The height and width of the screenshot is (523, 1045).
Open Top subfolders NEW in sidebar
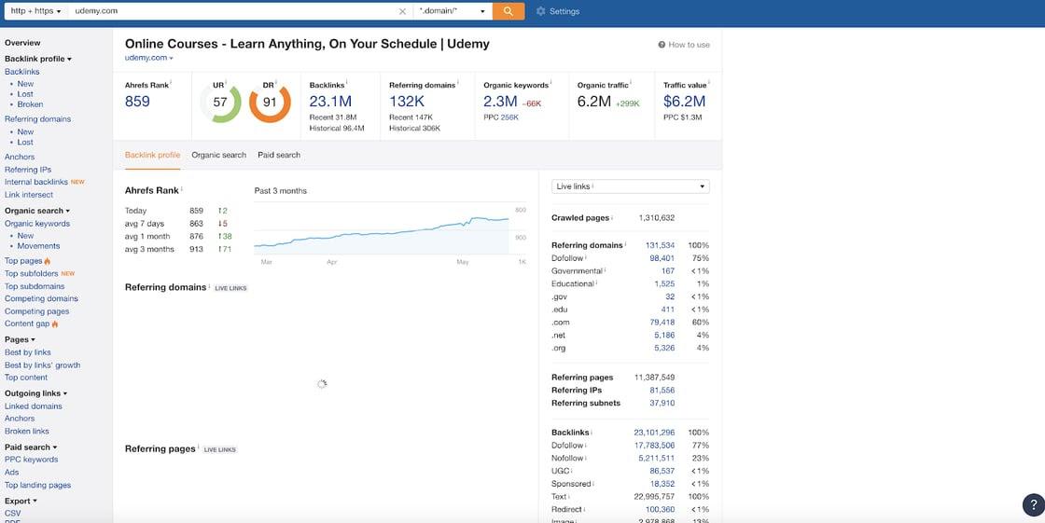(x=39, y=274)
